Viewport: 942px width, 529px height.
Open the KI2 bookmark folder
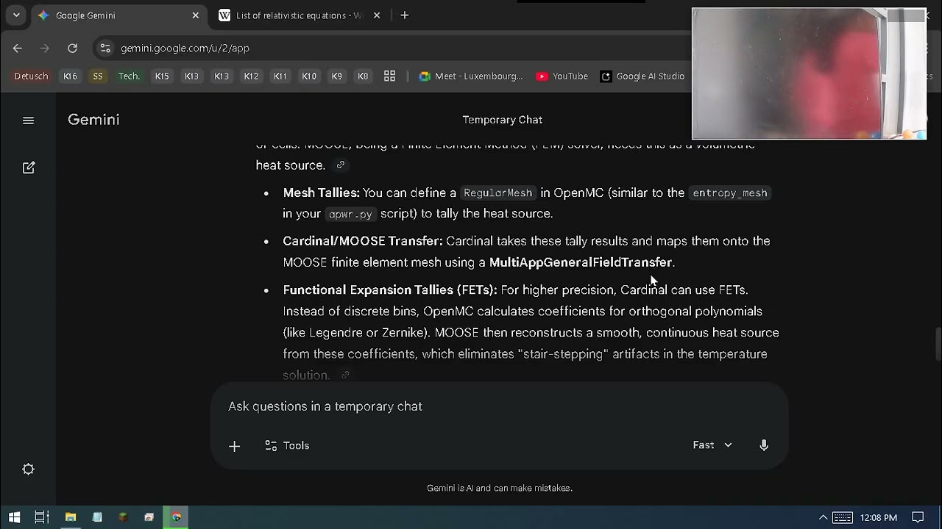tap(251, 76)
